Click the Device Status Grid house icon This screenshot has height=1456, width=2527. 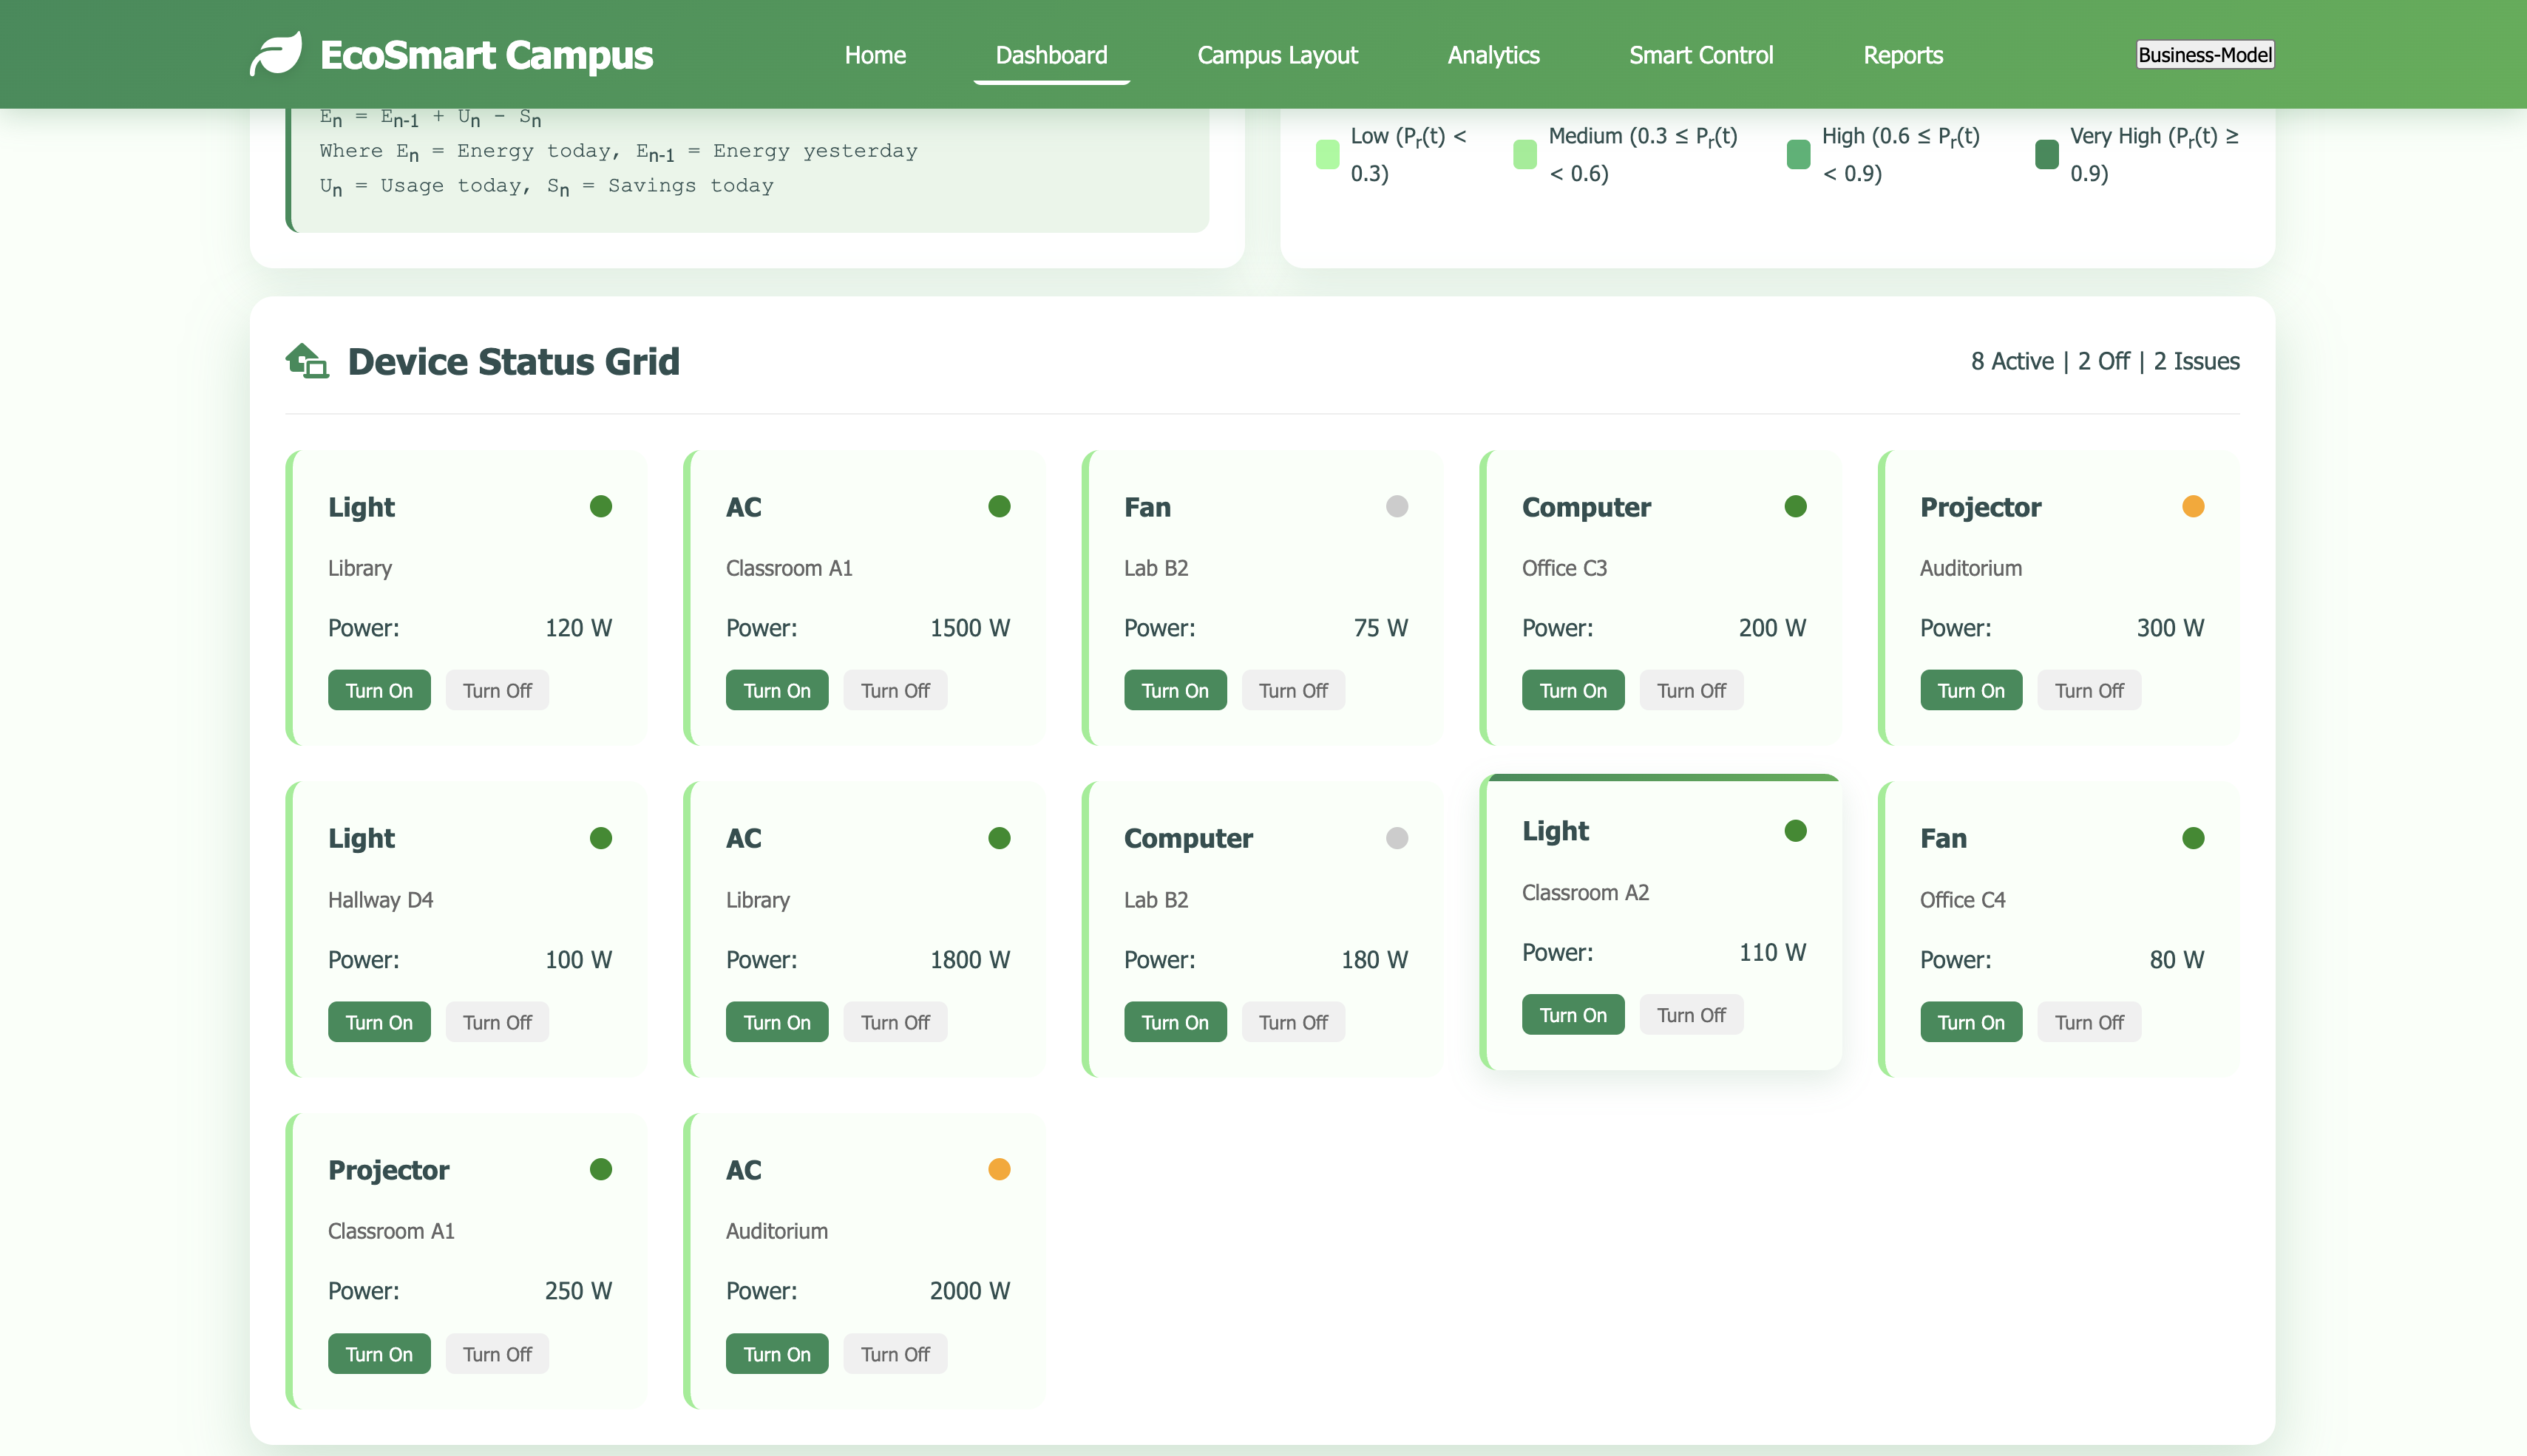click(307, 361)
